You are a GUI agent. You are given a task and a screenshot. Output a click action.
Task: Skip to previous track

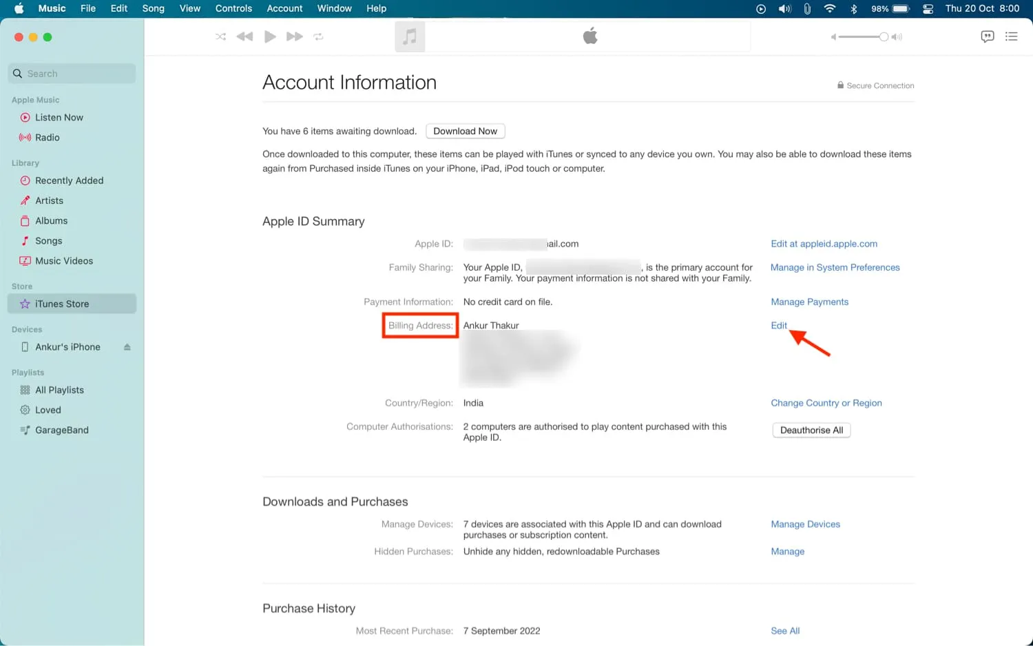[244, 37]
